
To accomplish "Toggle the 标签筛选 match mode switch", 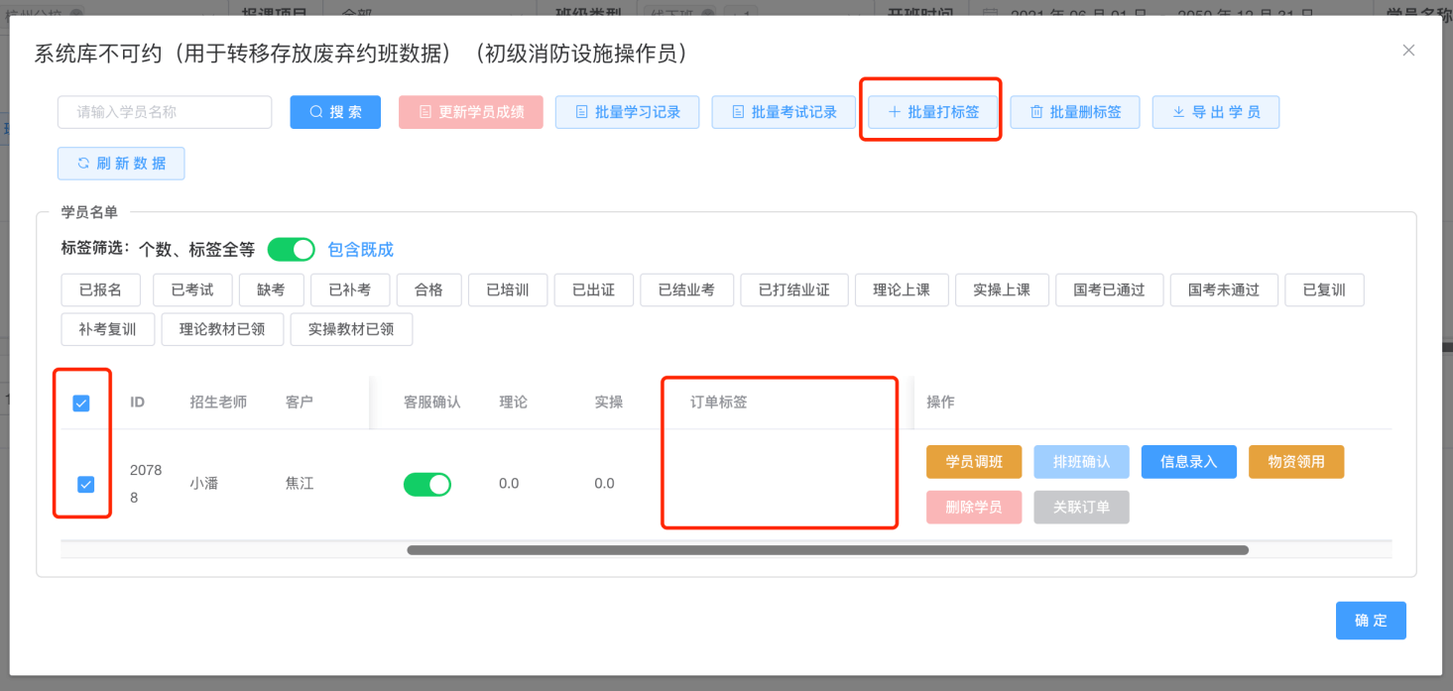I will coord(291,249).
